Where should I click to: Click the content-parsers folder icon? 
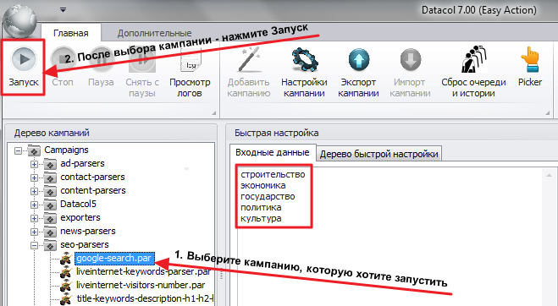(50, 191)
